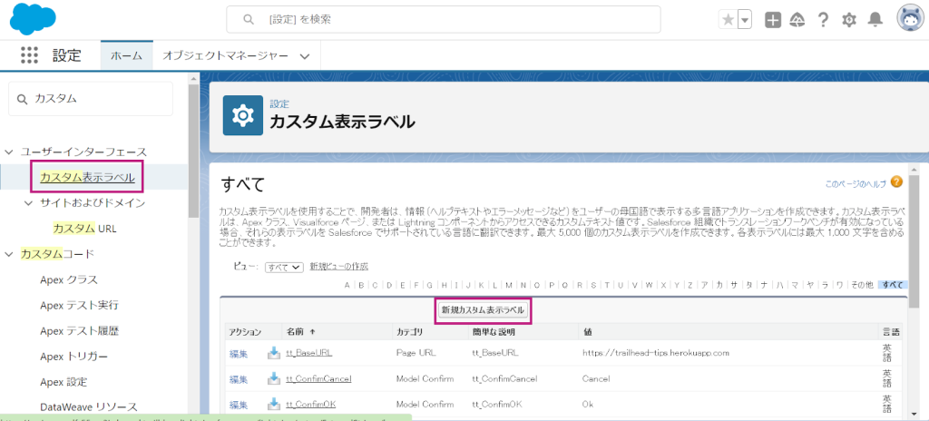
Task: Click the page header gear icon
Action: coord(242,115)
